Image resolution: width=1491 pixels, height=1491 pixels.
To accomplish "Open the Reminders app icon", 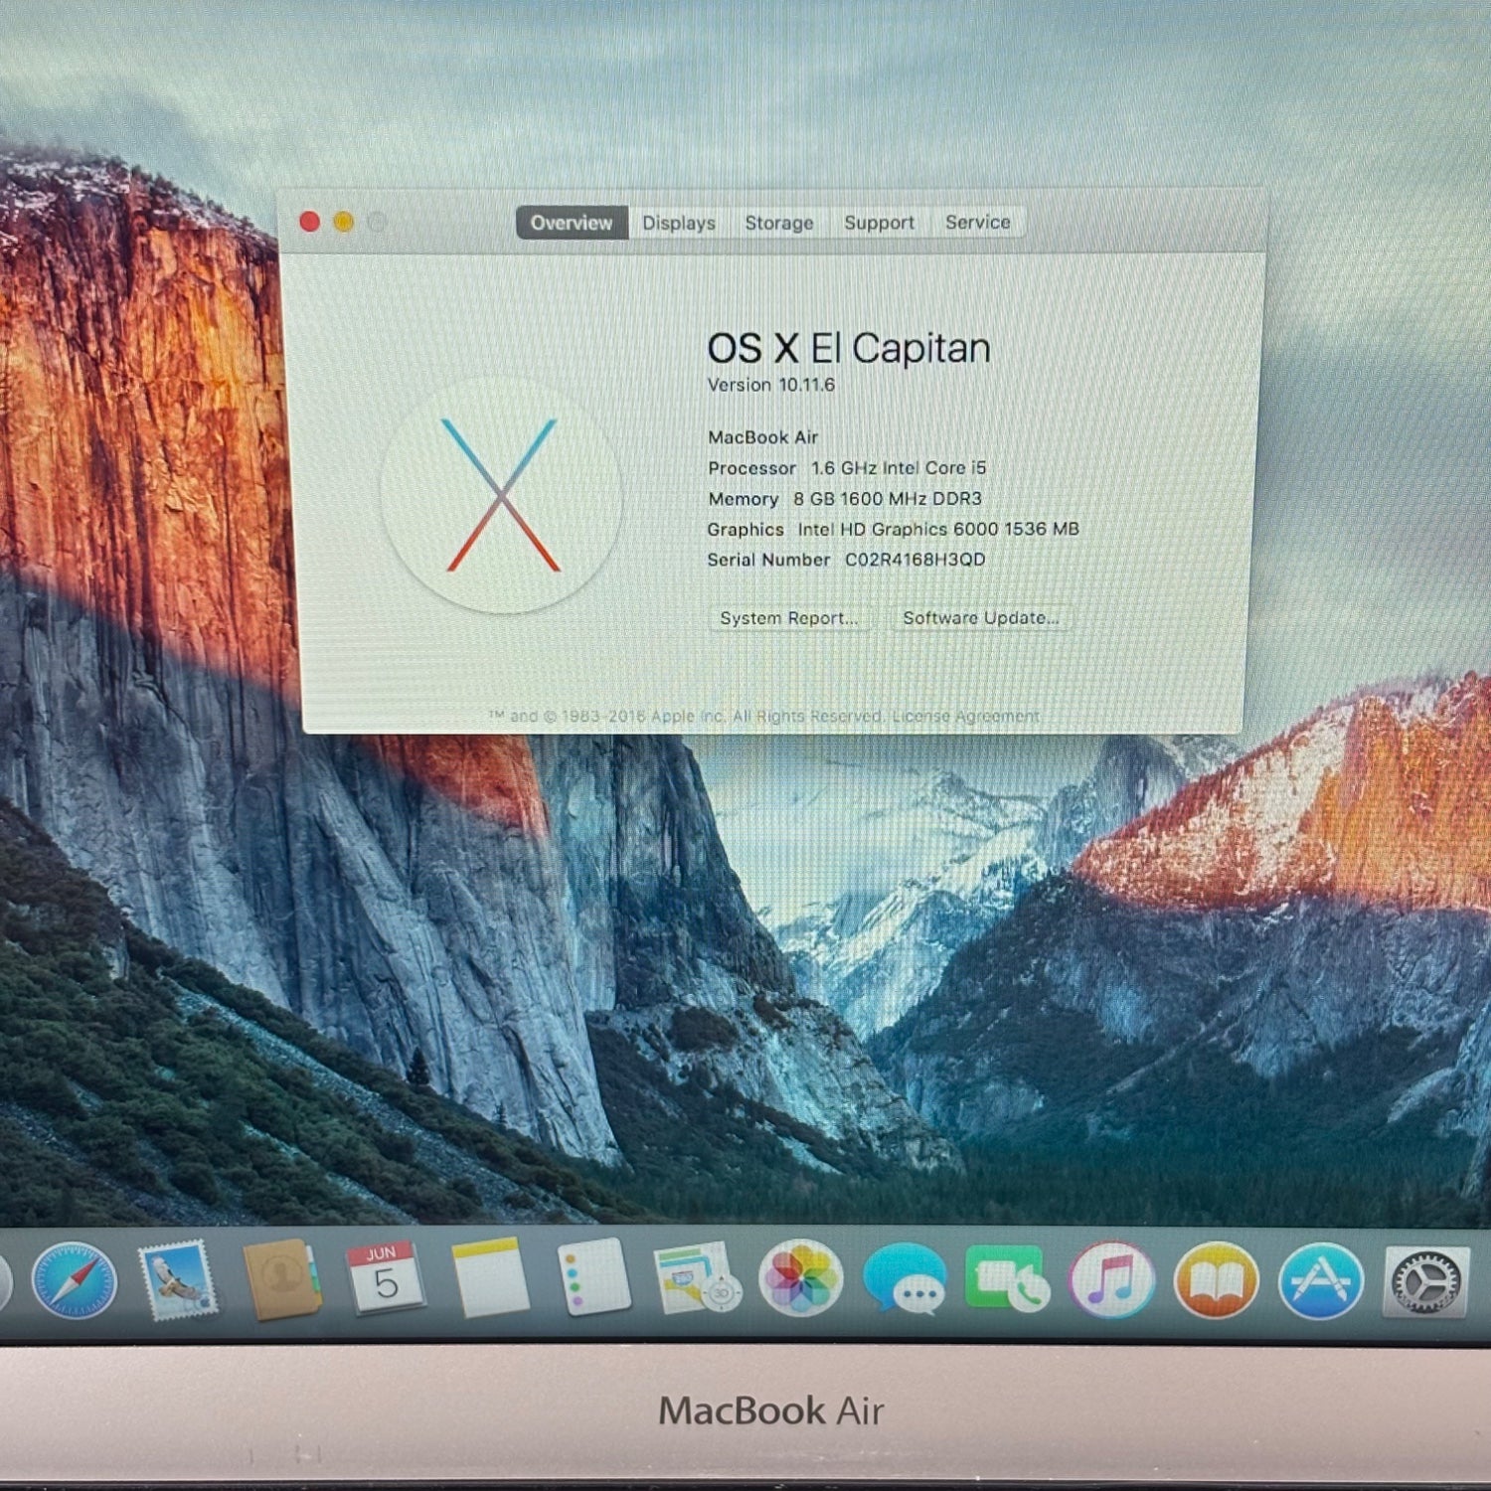I will [x=593, y=1277].
